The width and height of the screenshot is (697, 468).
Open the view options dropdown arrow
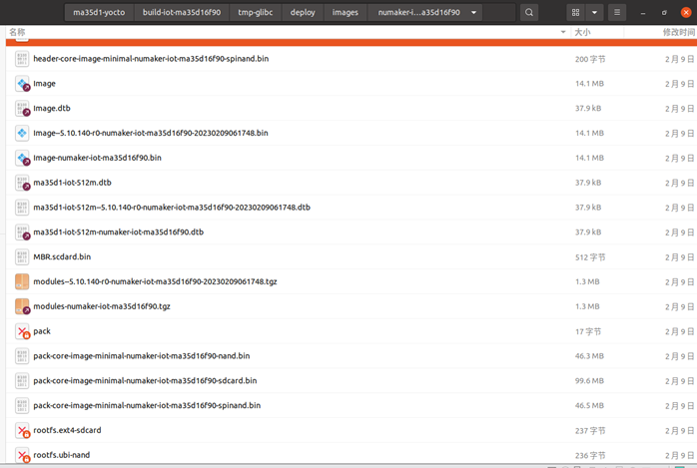pyautogui.click(x=595, y=13)
